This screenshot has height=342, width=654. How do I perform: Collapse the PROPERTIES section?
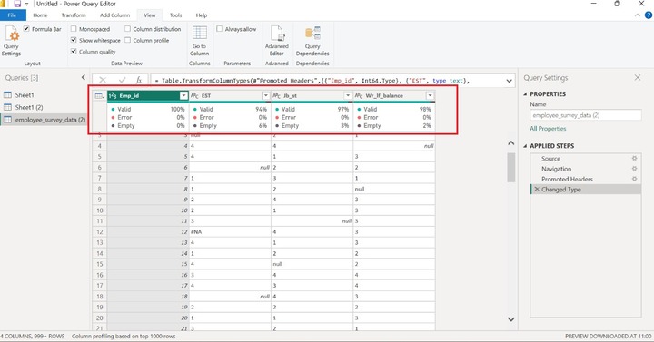pyautogui.click(x=525, y=94)
